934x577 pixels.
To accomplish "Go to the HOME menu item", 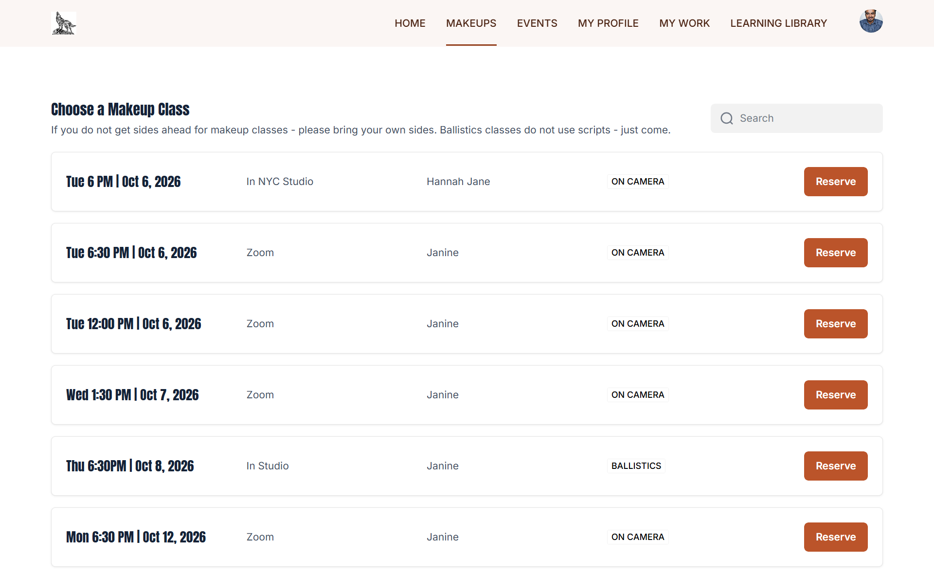I will [410, 23].
